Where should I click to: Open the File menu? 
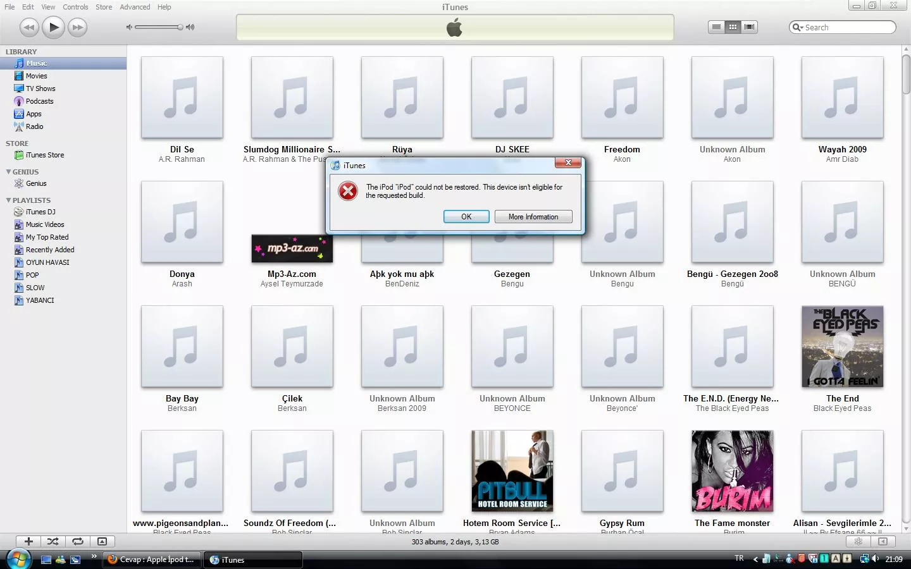9,7
